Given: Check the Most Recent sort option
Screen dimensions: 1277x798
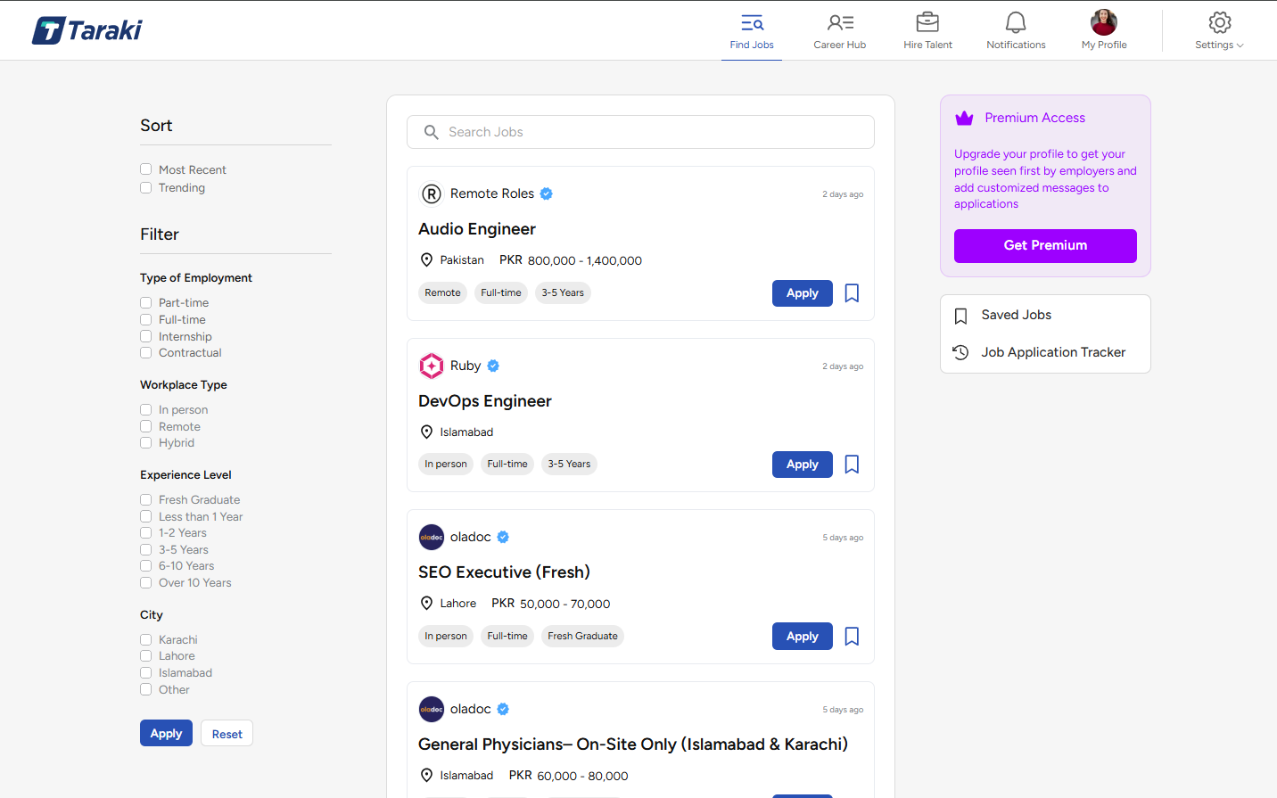Looking at the screenshot, I should (x=146, y=169).
